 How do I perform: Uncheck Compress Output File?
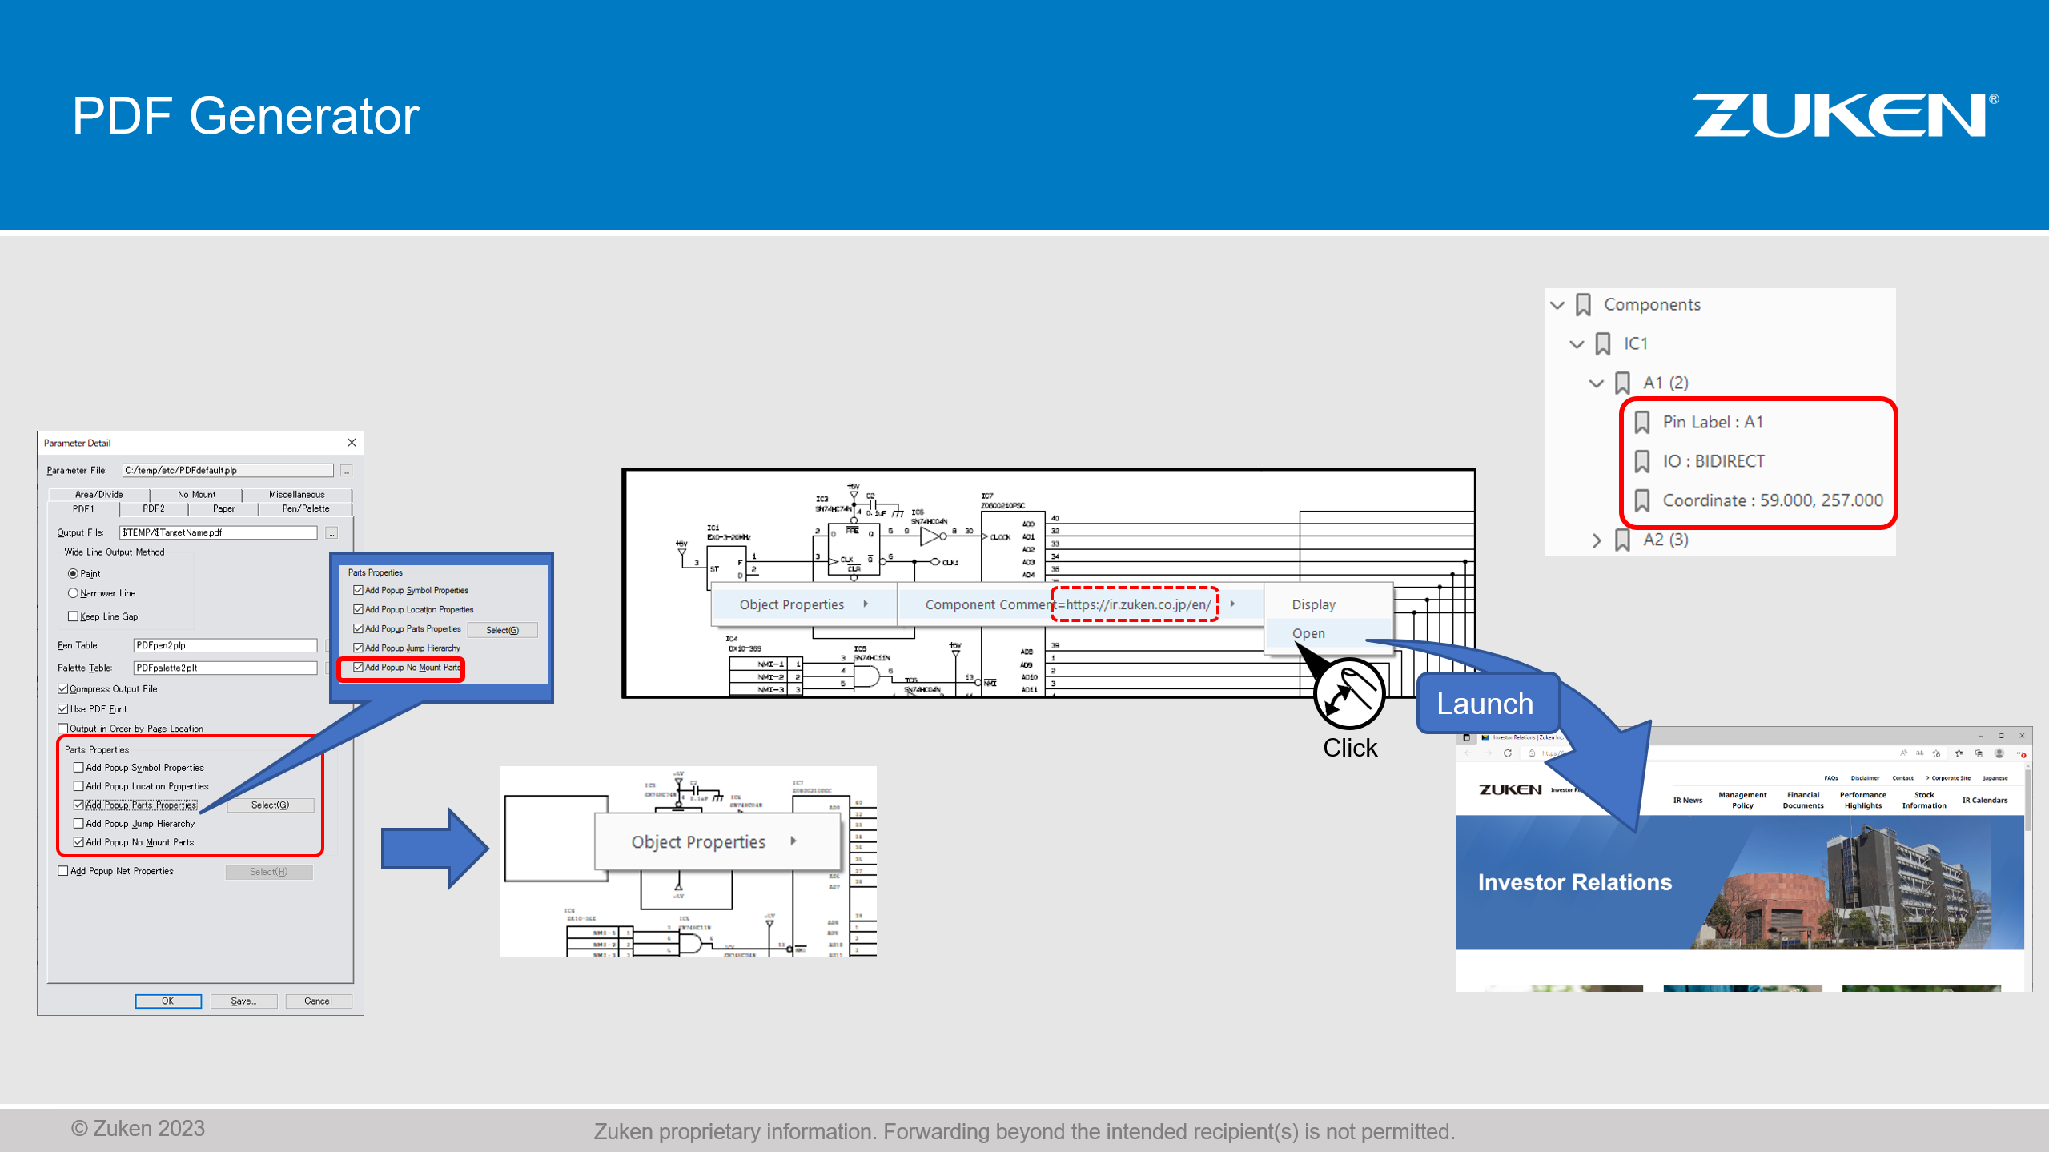[62, 688]
